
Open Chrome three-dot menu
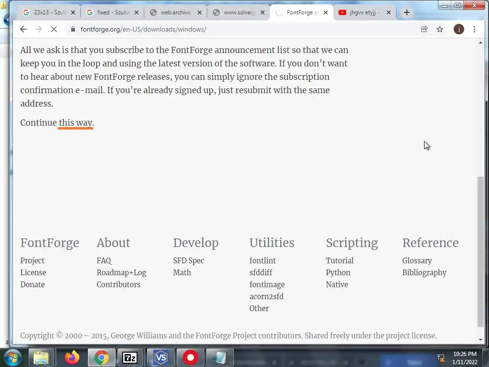[x=474, y=29]
